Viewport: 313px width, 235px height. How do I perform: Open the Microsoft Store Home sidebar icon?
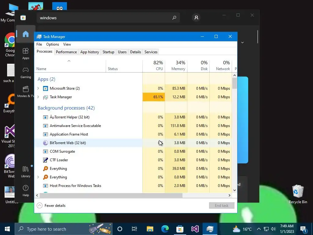(26, 34)
